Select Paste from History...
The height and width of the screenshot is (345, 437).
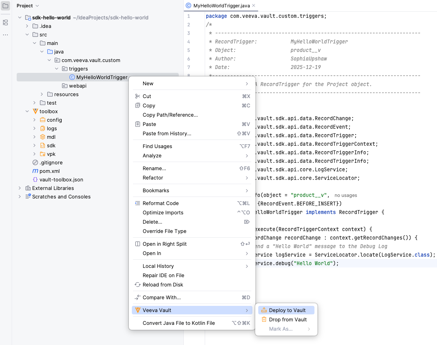coord(192,133)
